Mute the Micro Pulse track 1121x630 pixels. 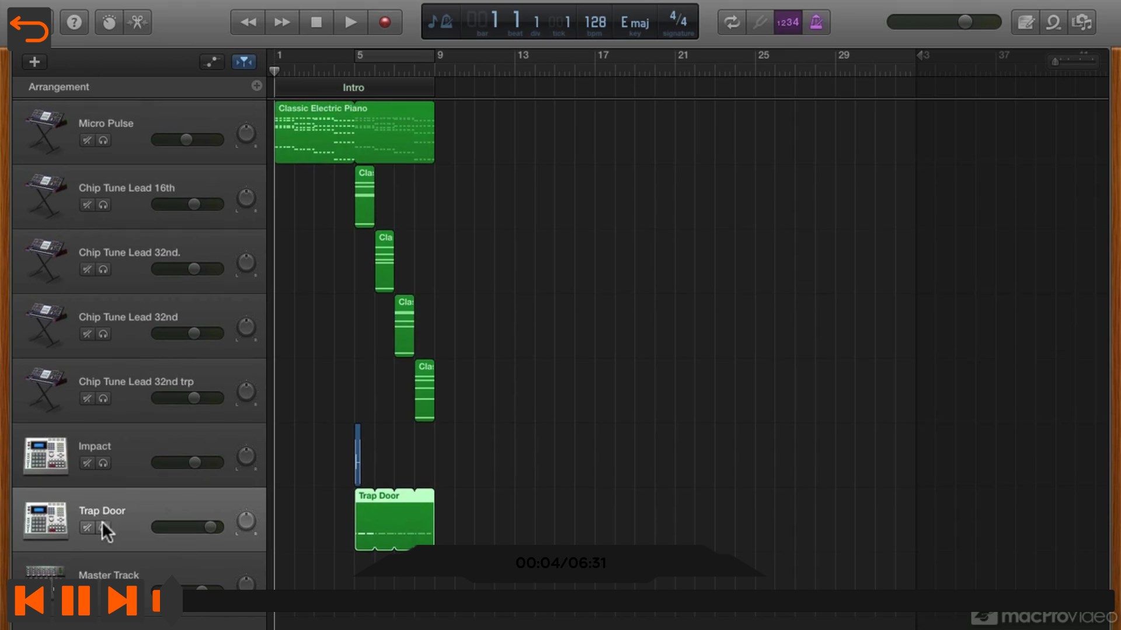(87, 141)
